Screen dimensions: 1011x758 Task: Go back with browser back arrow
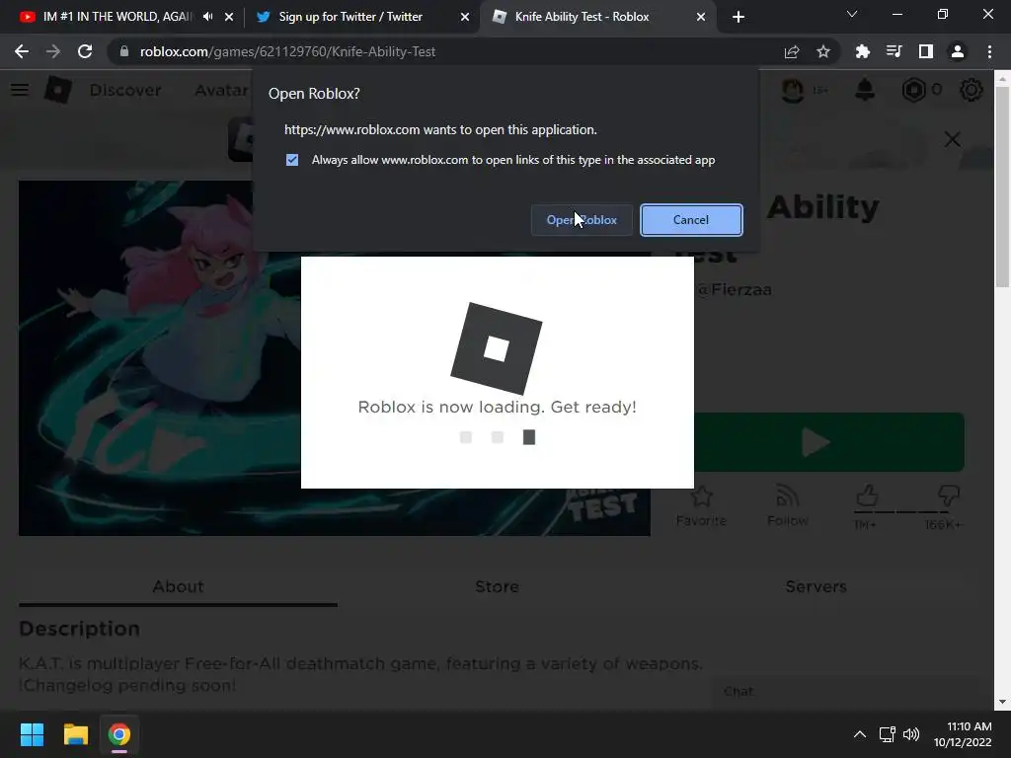[22, 51]
